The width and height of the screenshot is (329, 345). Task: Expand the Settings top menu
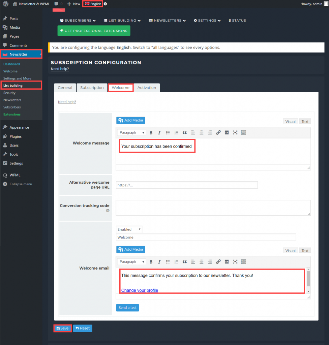pyautogui.click(x=207, y=21)
